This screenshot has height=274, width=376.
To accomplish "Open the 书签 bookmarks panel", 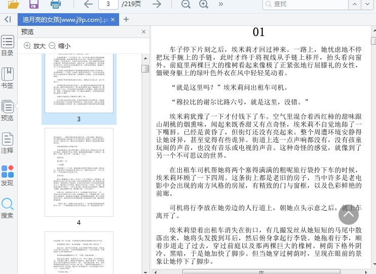I will [8, 78].
